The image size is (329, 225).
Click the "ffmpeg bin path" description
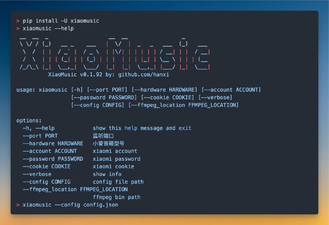point(116,197)
